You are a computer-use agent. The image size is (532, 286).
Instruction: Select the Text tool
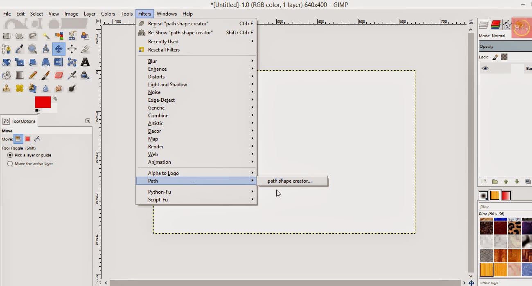pyautogui.click(x=84, y=62)
